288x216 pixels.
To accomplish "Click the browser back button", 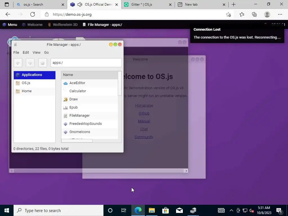I will pos(8,14).
